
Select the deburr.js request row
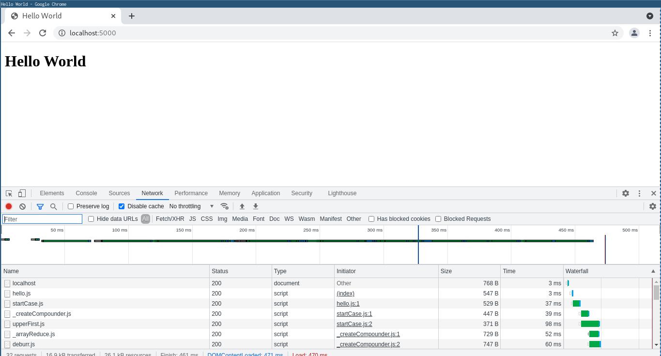coord(327,344)
